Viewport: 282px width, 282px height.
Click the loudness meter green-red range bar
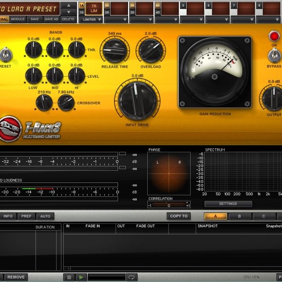coord(38,188)
